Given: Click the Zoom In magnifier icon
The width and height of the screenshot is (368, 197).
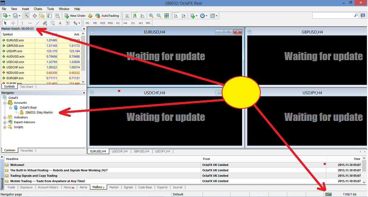Looking at the screenshot, I should click(151, 15).
